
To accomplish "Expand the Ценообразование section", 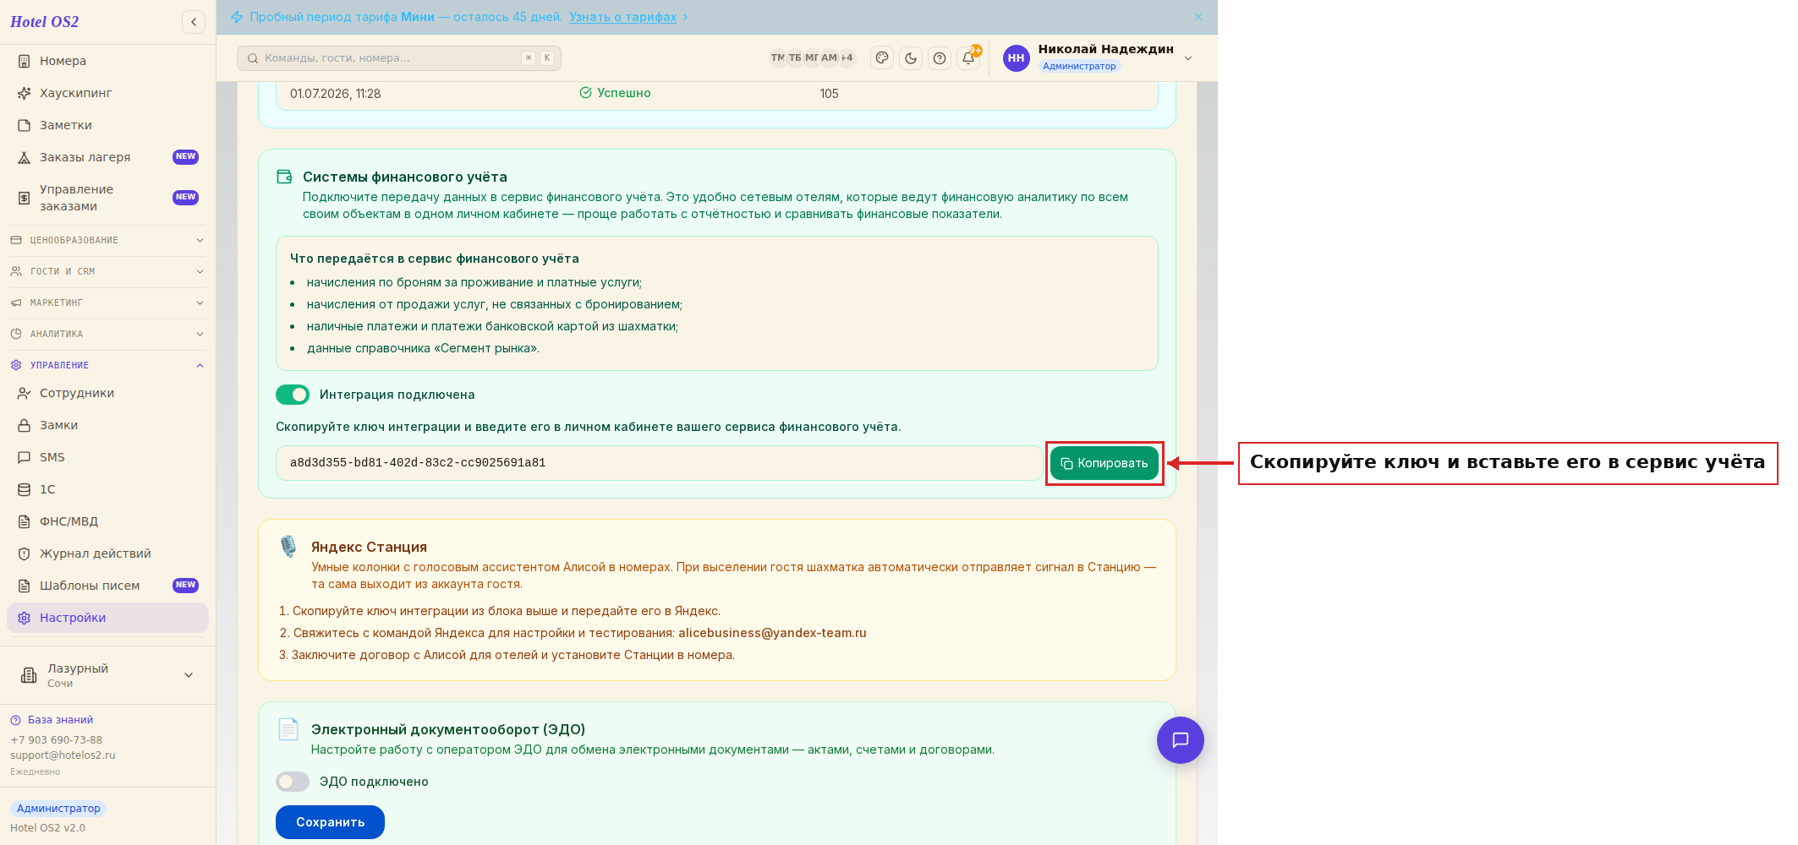I will pos(107,240).
